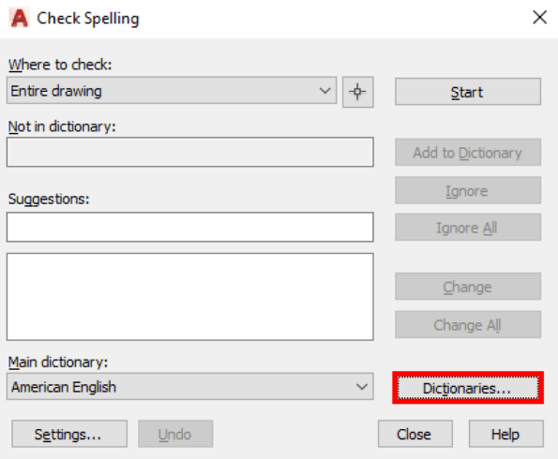
Task: Click the select objects crosshair icon
Action: [357, 92]
